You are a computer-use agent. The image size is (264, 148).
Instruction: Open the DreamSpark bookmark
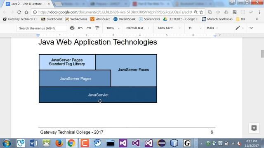[125, 19]
